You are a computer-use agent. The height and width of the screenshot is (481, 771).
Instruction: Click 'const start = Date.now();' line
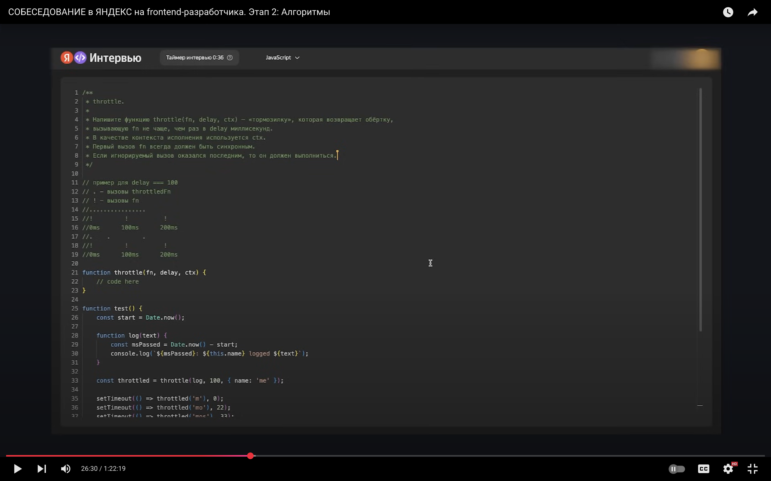coord(140,318)
